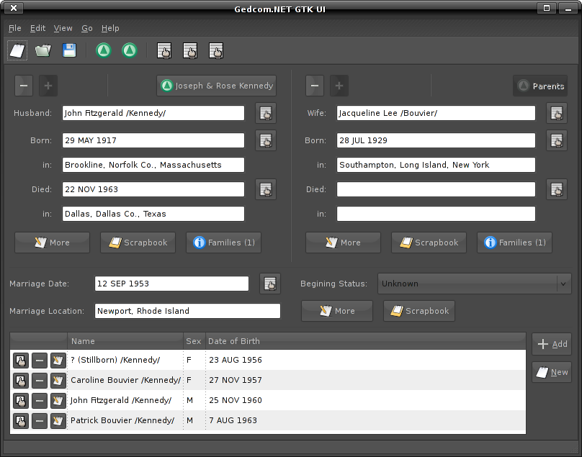
Task: Open the wife's Scrapbook
Action: (x=429, y=243)
